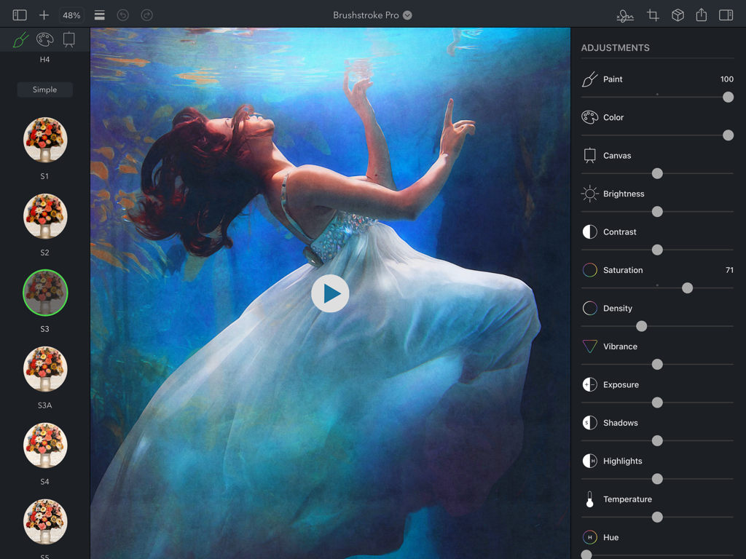Click the Add new image button

[44, 15]
